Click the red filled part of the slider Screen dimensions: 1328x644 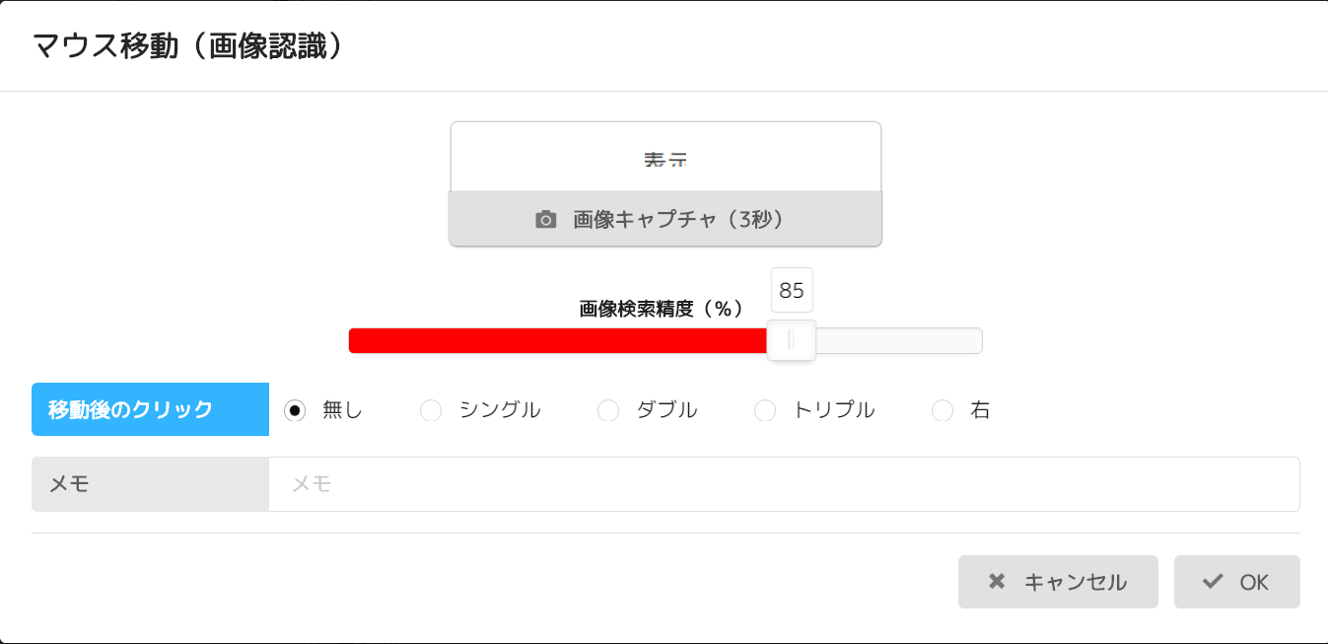pos(557,340)
